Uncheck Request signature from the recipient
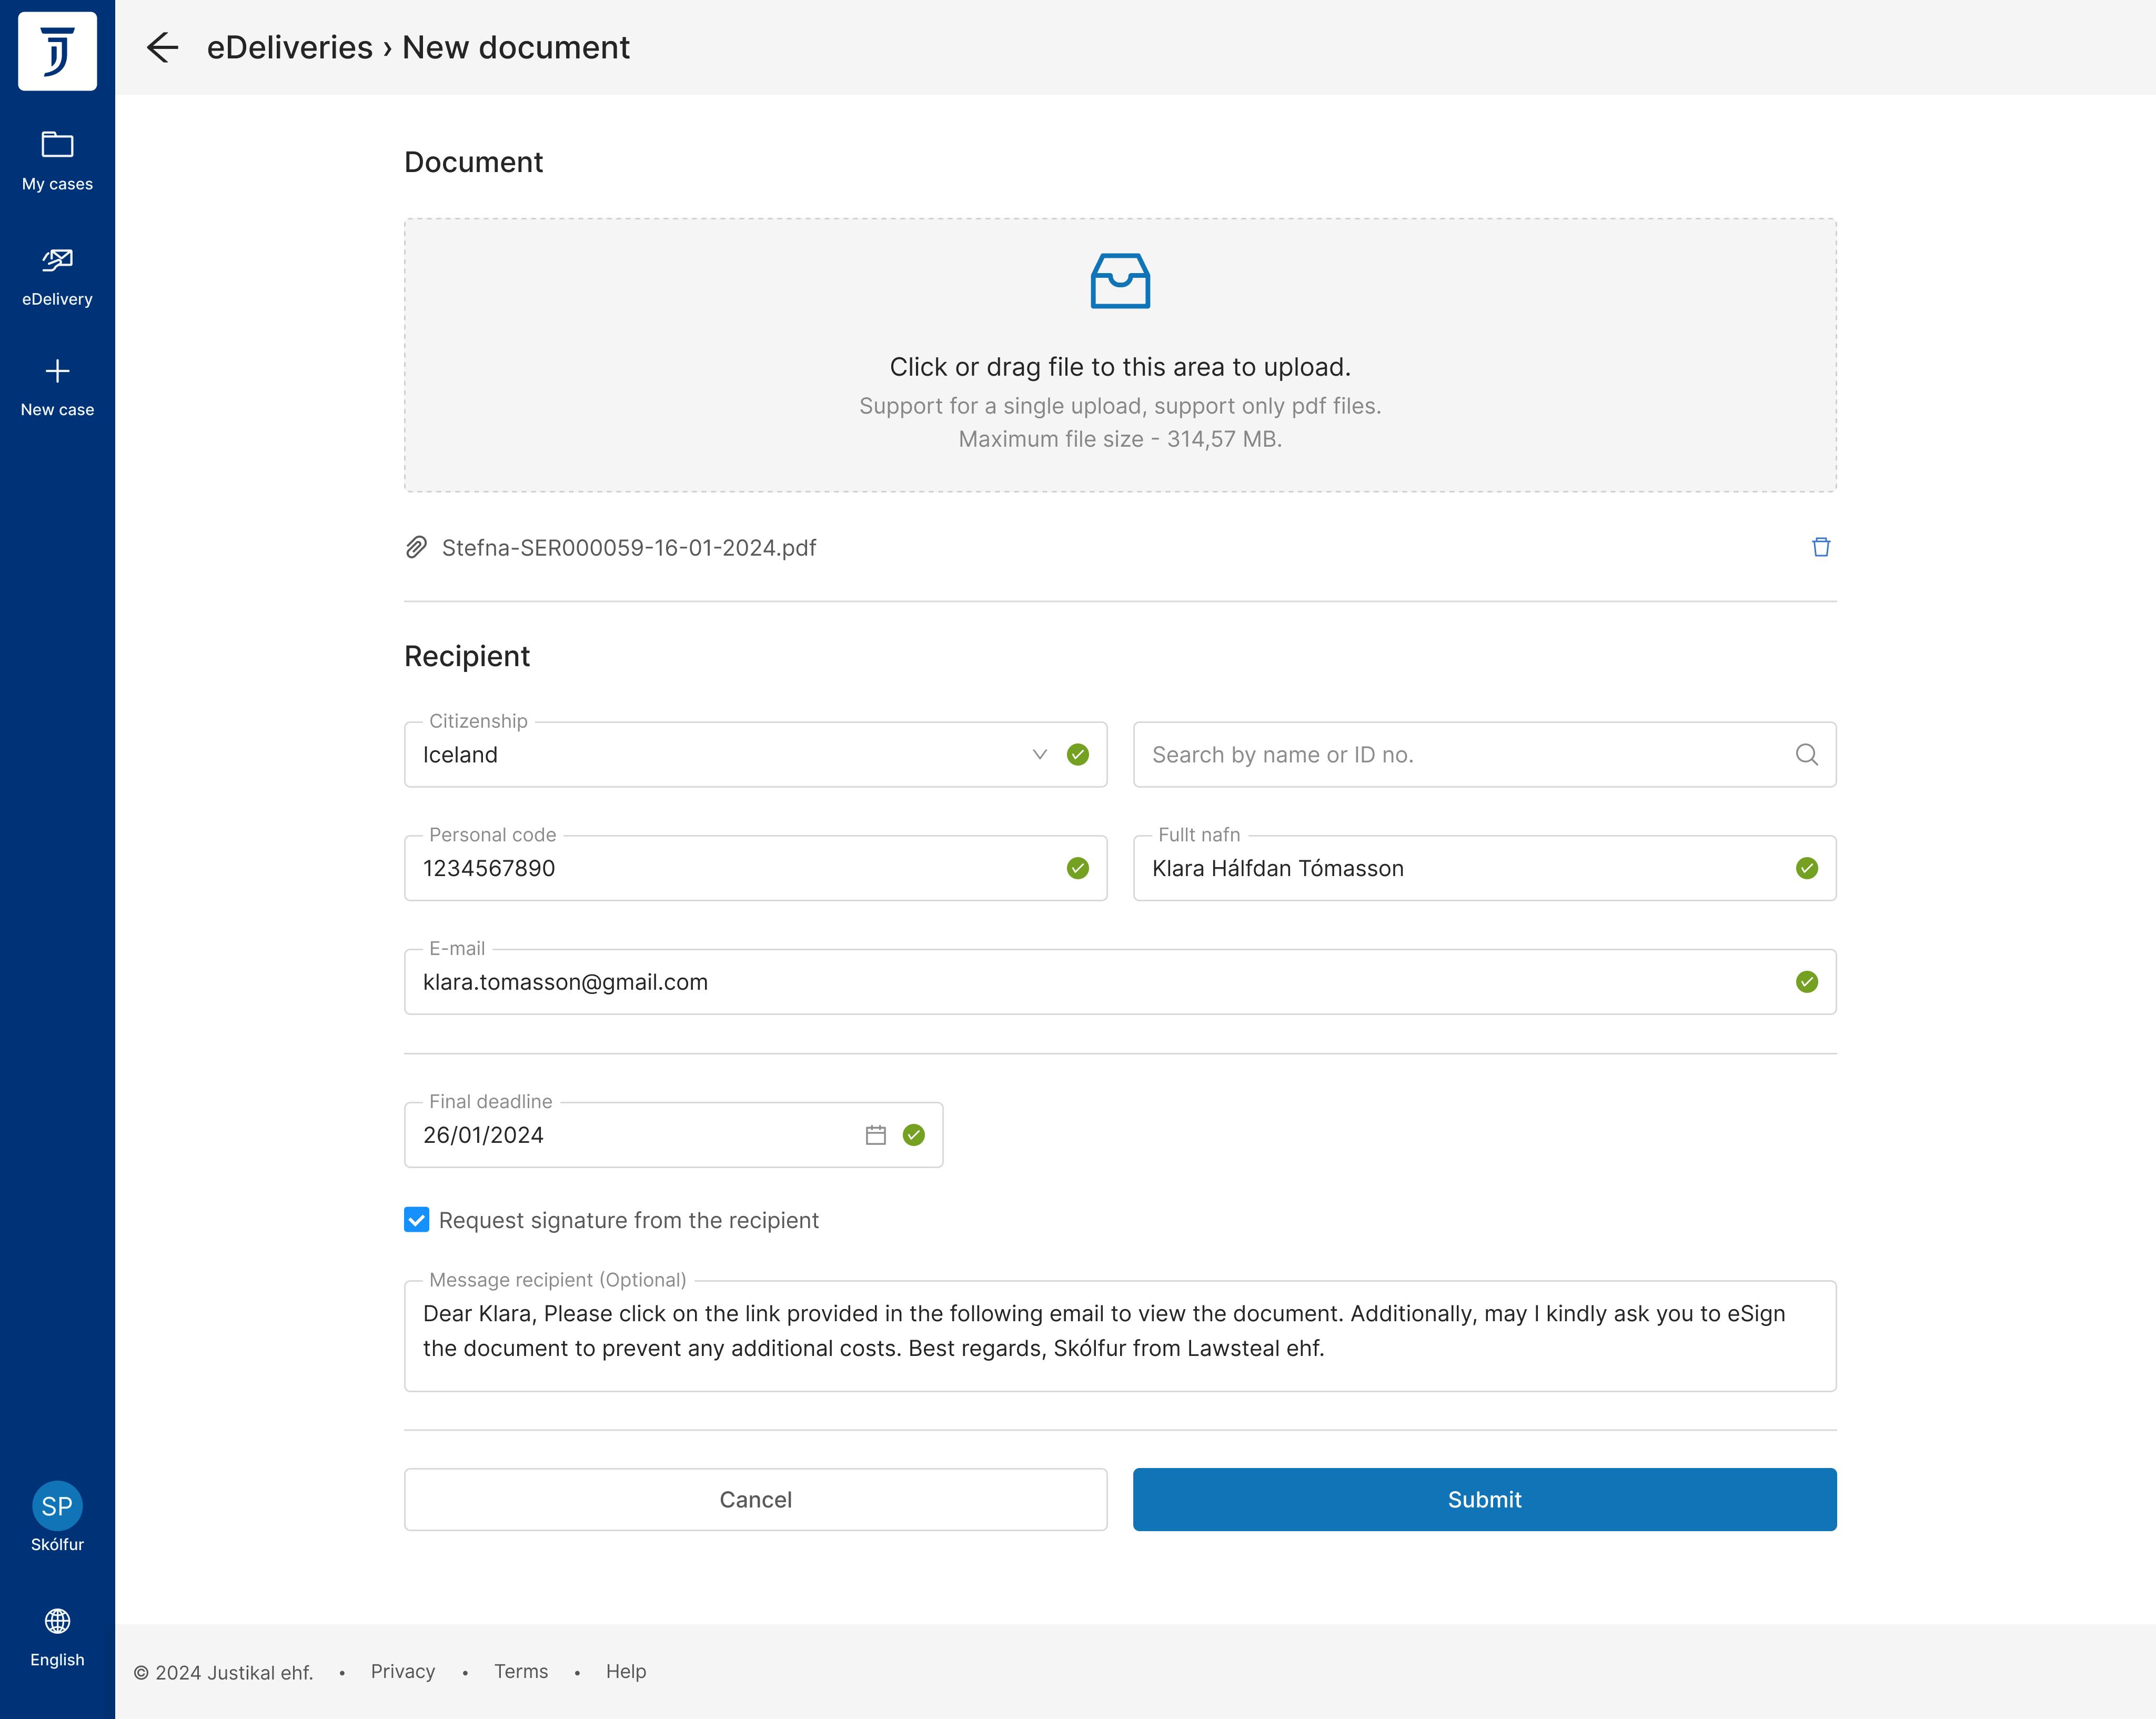Viewport: 2156px width, 1719px height. 416,1220
